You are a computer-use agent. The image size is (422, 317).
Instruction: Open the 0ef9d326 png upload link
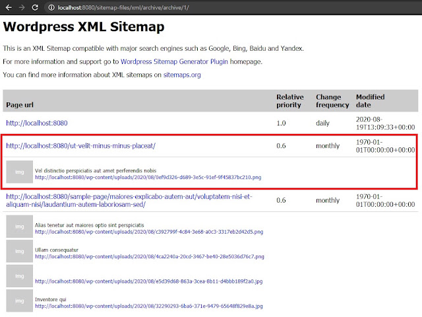(148, 178)
